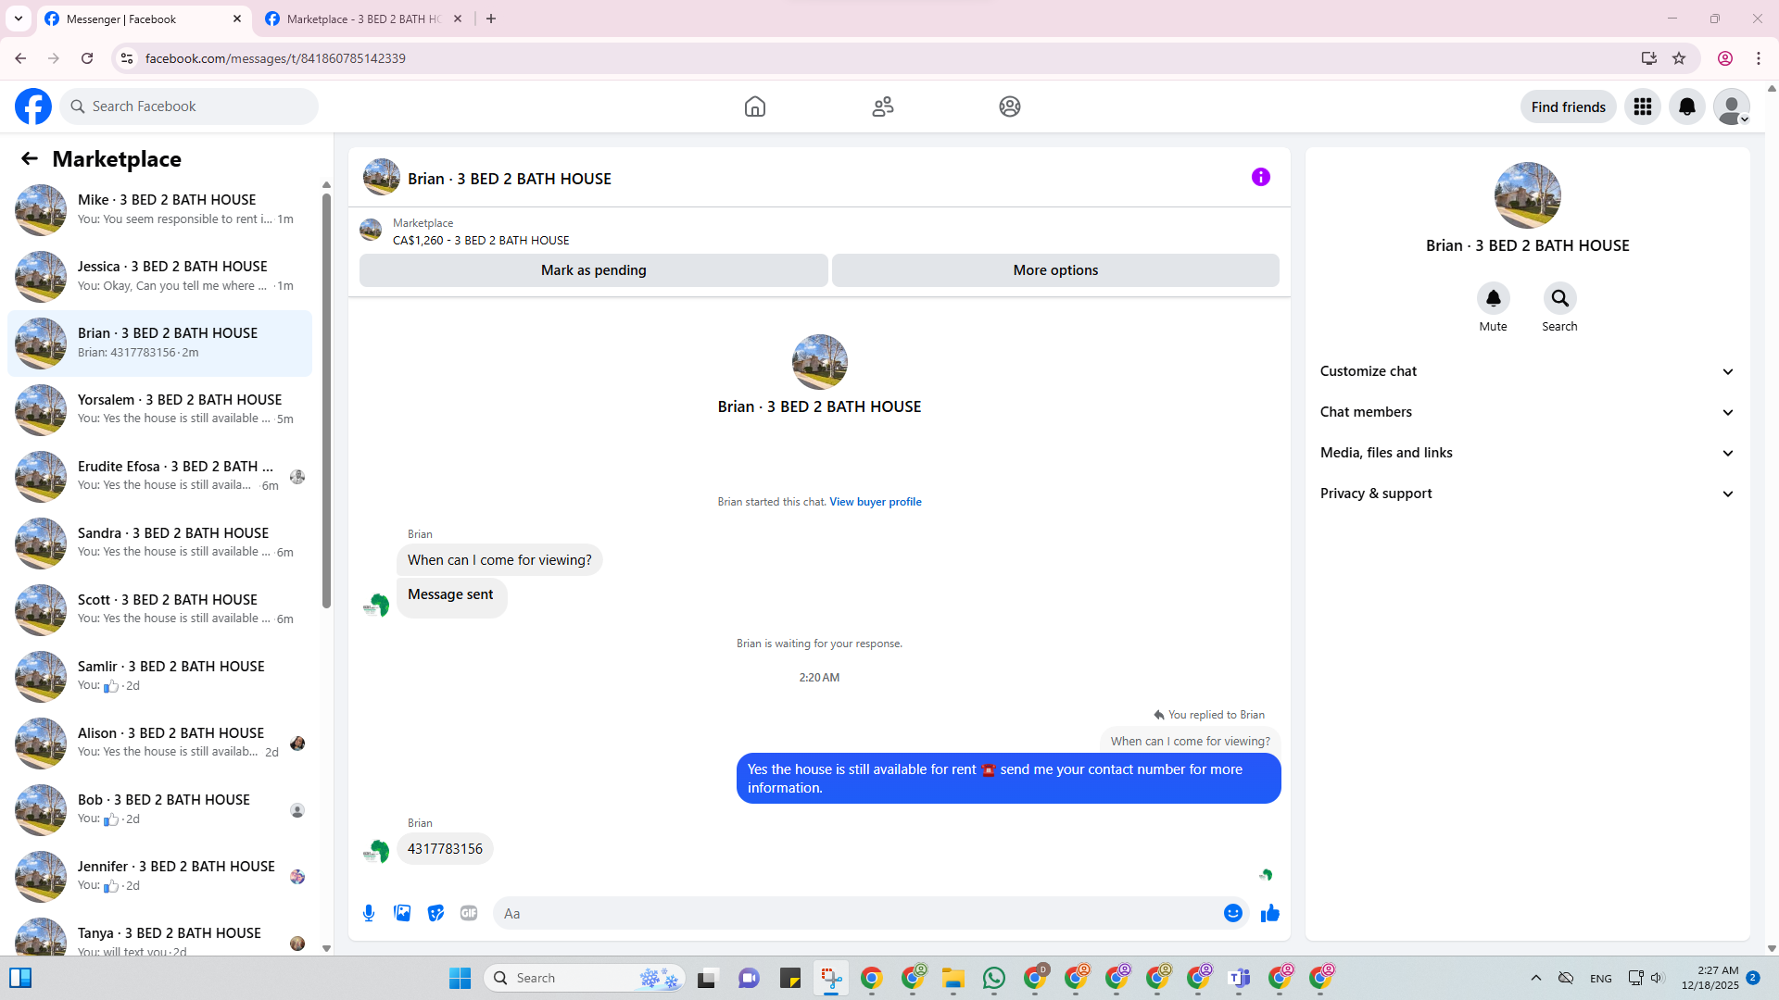The image size is (1779, 1000).
Task: Open the GIF picker
Action: coord(469,913)
